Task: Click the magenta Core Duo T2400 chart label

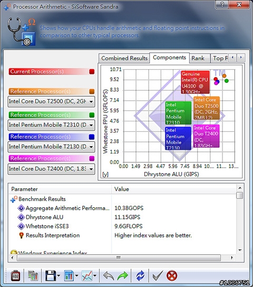Action: coord(206,136)
